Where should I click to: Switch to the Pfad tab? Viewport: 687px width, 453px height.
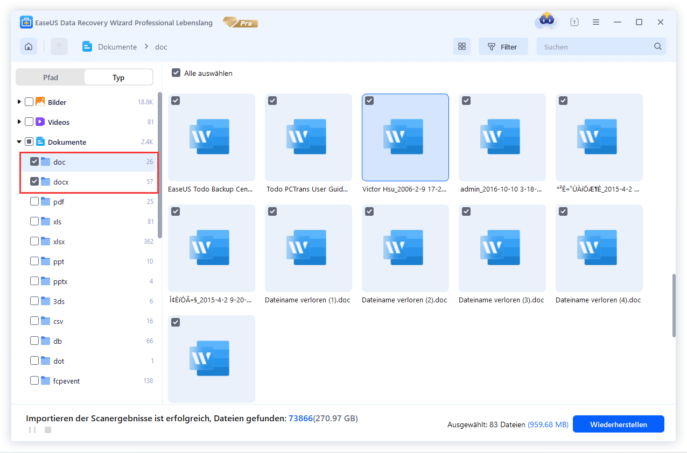[x=51, y=77]
